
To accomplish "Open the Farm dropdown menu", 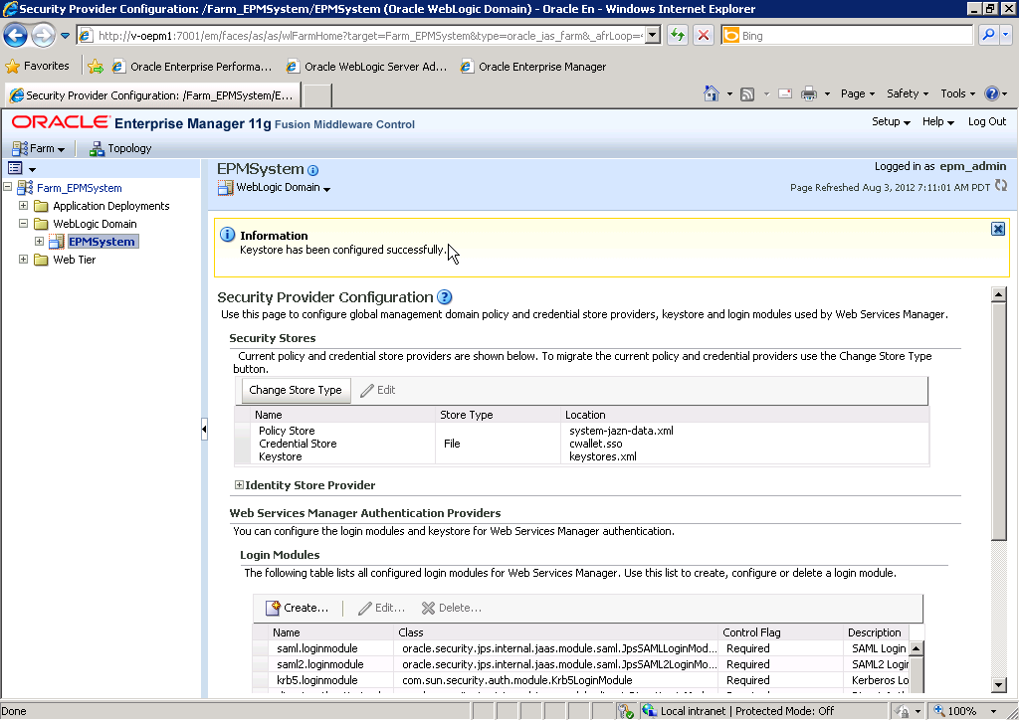I will 39,147.
